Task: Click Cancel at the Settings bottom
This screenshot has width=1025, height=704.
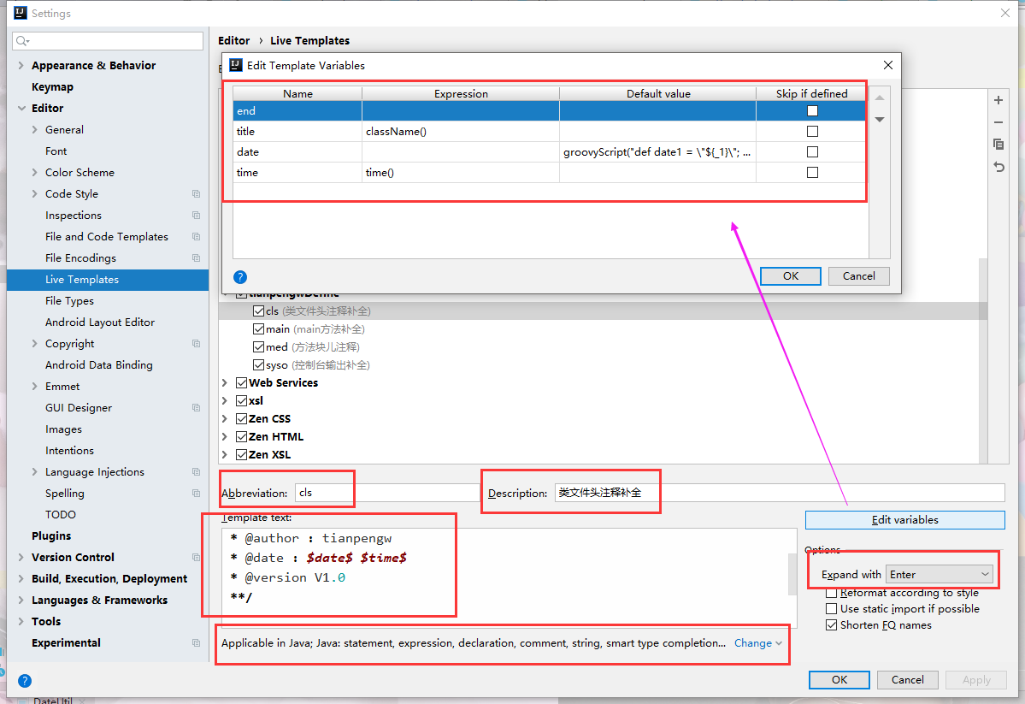Action: click(907, 680)
